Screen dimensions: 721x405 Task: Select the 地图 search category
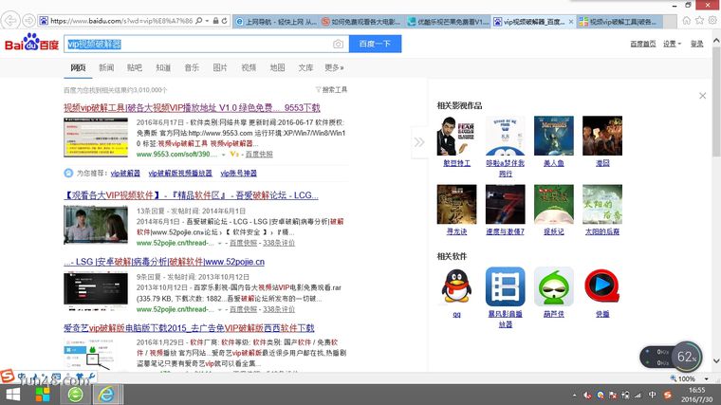point(277,67)
